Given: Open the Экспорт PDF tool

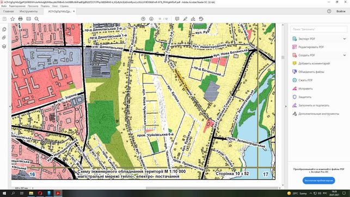Looking at the screenshot, I should click(x=306, y=39).
